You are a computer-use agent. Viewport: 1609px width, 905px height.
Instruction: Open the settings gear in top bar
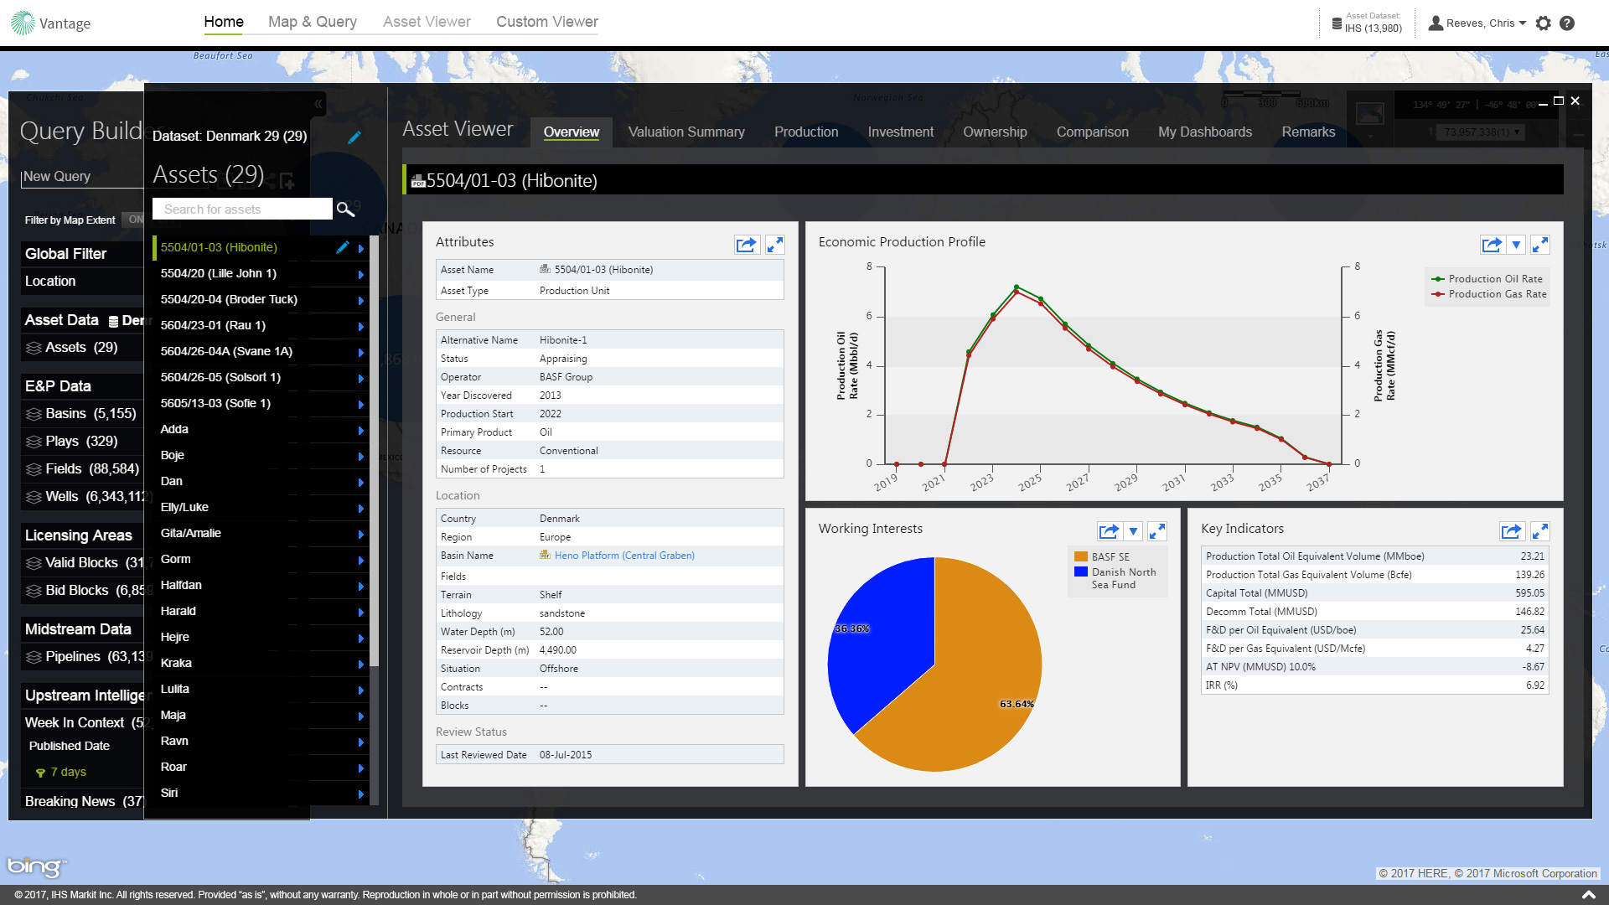point(1544,23)
